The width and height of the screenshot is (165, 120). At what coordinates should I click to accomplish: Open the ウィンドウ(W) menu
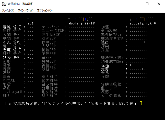[26, 10]
